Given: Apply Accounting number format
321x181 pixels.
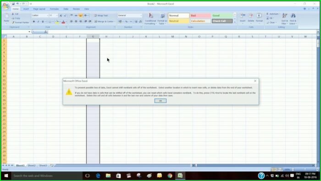Looking at the screenshot, I should tap(121, 21).
